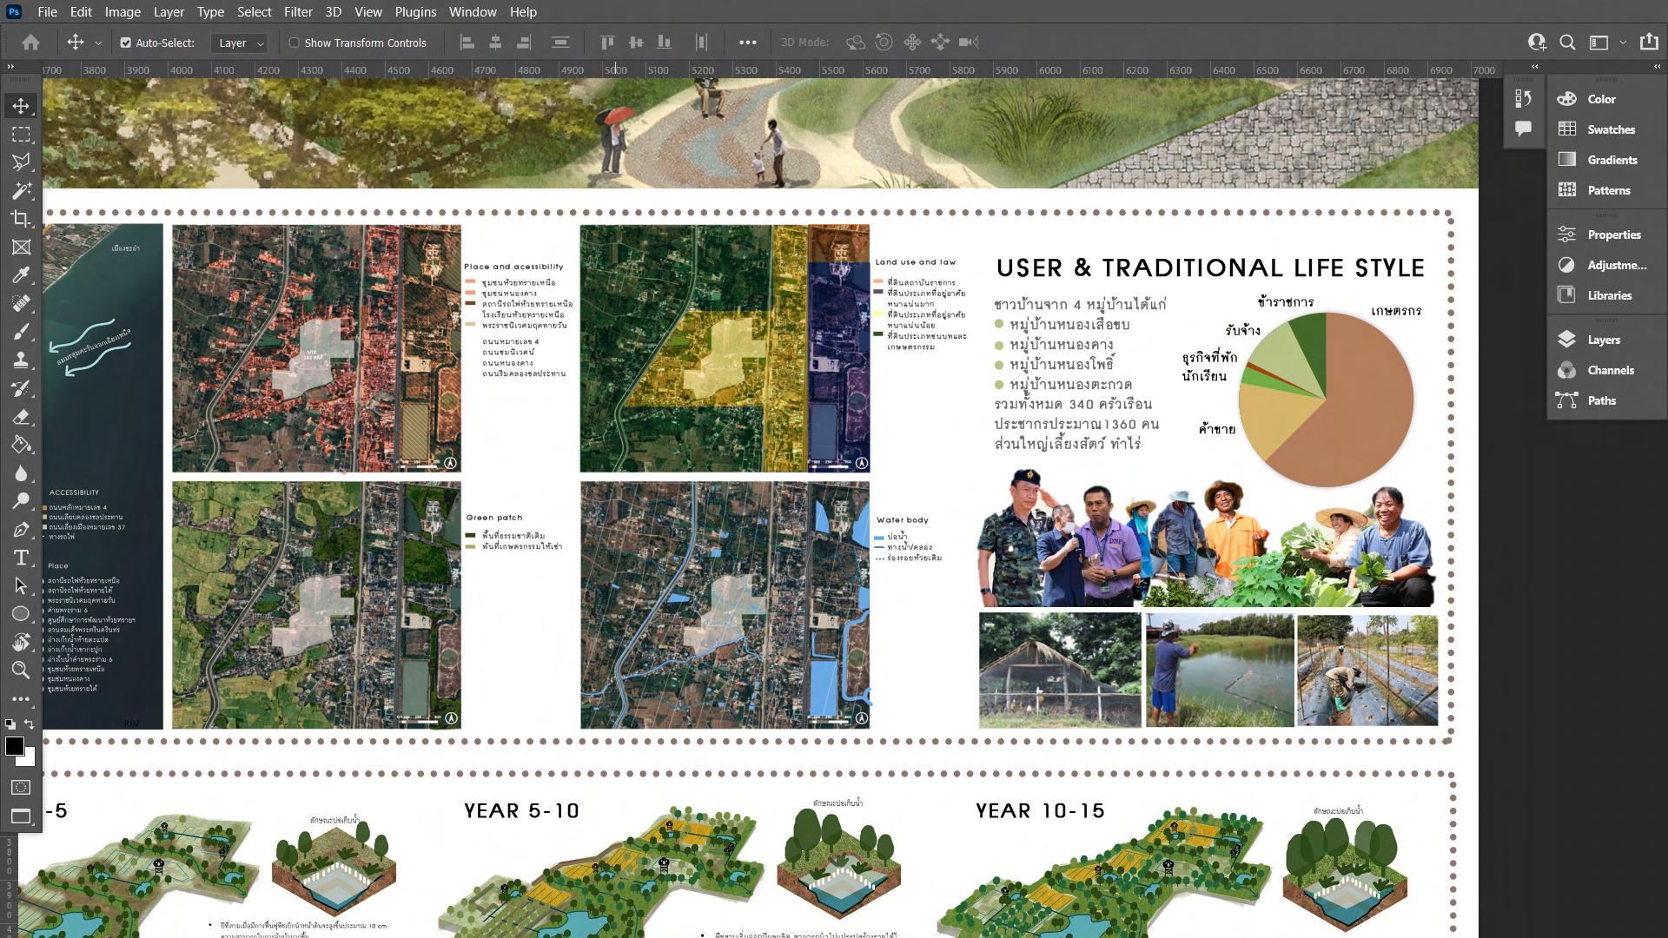Select the Path Selection tool
Image resolution: width=1668 pixels, height=938 pixels.
(x=21, y=586)
